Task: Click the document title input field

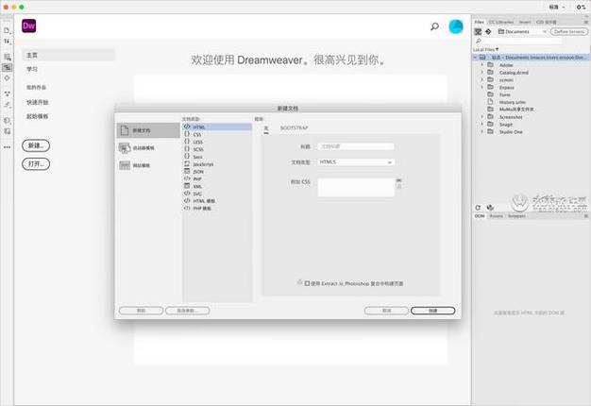Action: click(x=355, y=146)
